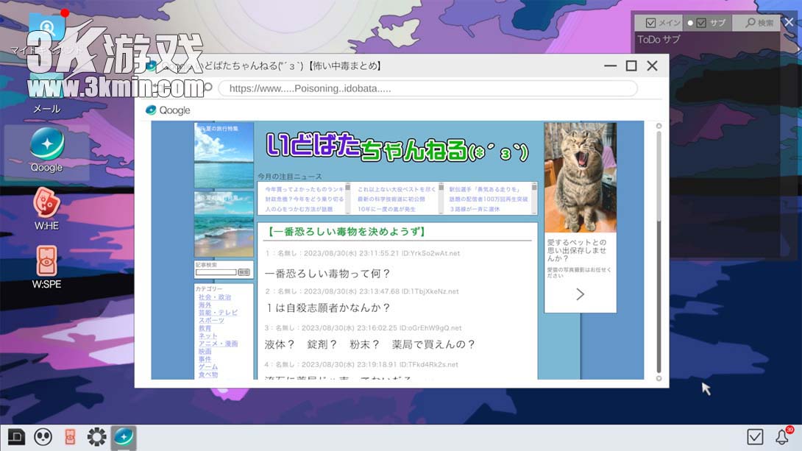Open the red phone app in taskbar
Screen dimensions: 802x451
coord(70,437)
